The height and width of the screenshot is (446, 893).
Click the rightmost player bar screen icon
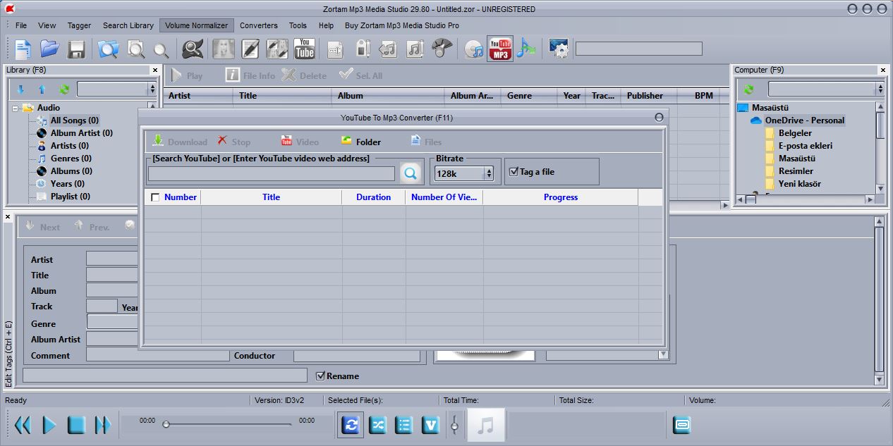click(x=682, y=425)
